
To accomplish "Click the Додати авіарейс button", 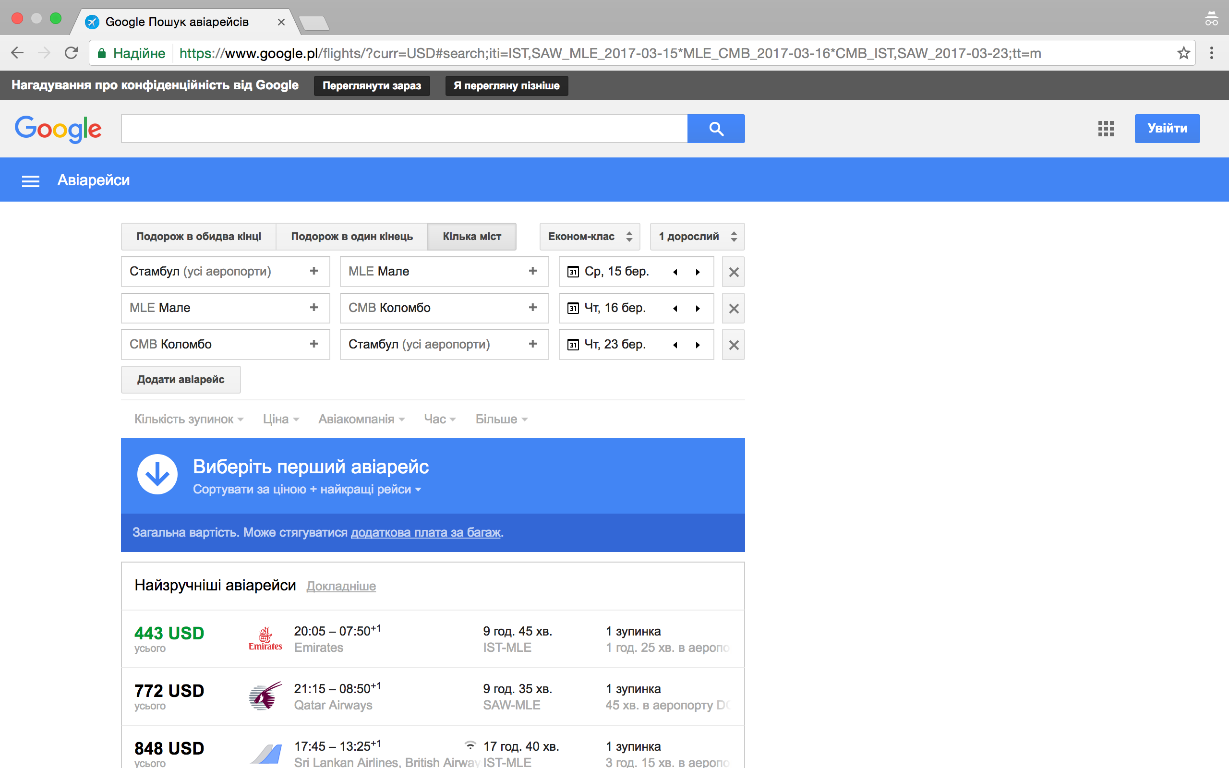I will coord(181,379).
